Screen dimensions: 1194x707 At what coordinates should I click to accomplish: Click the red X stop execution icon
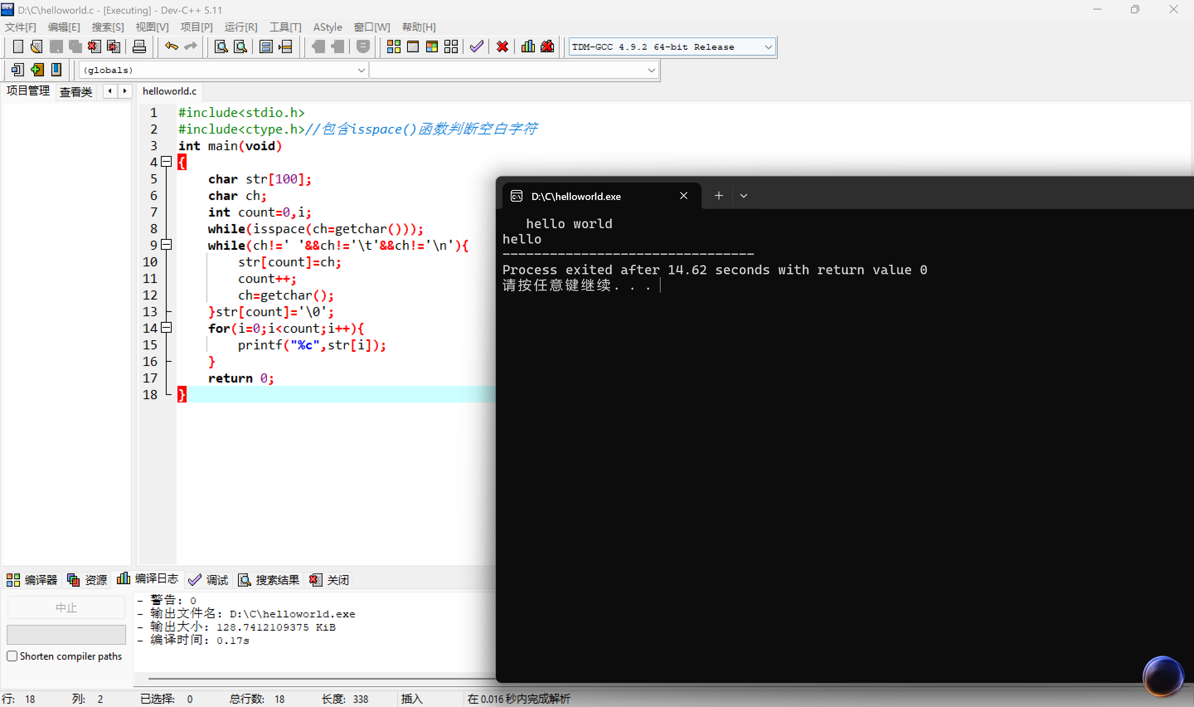(x=502, y=47)
